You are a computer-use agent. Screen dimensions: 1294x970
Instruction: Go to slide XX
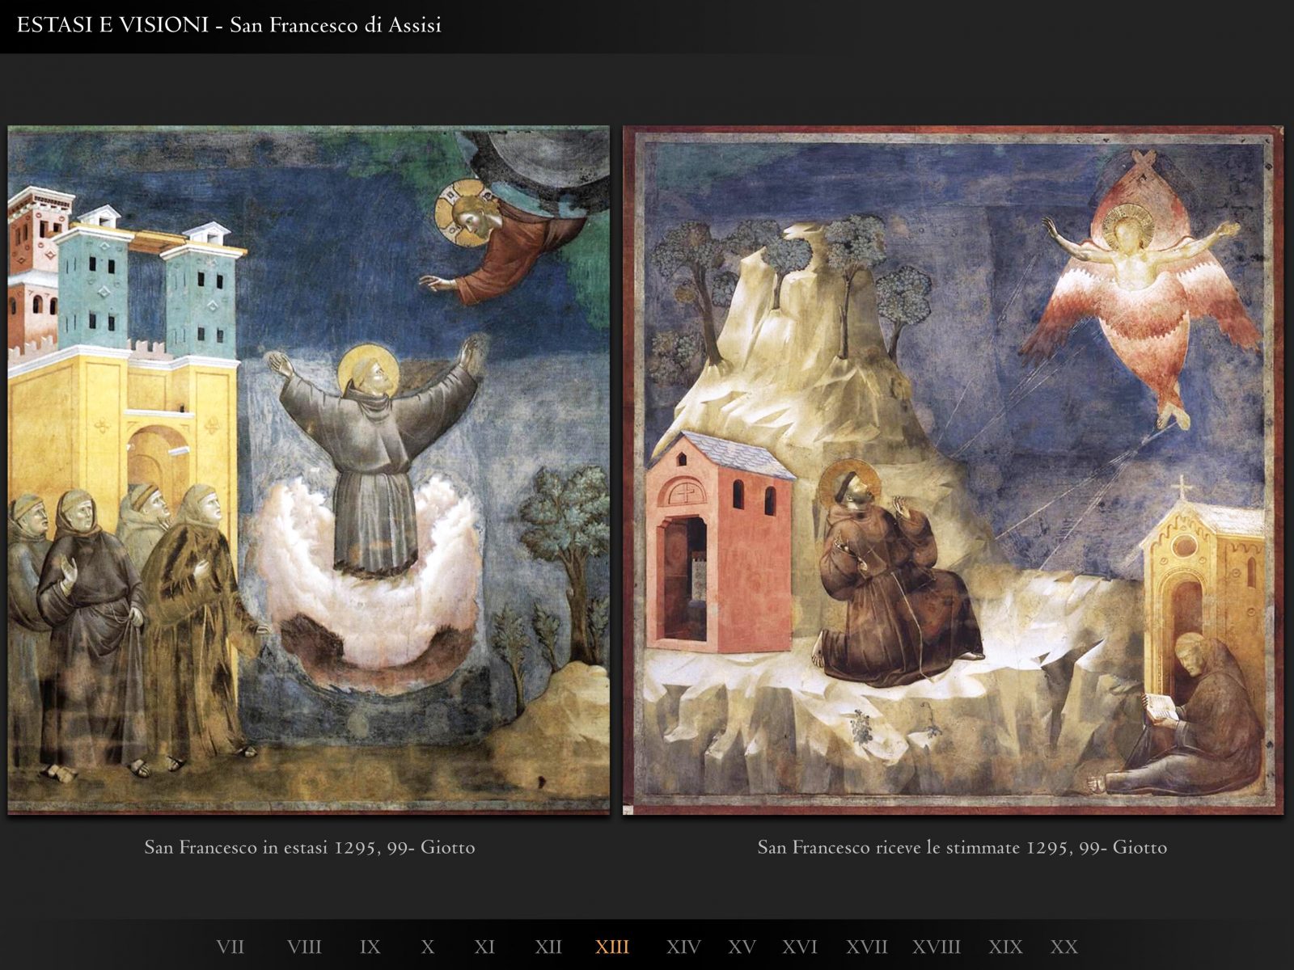click(1064, 947)
